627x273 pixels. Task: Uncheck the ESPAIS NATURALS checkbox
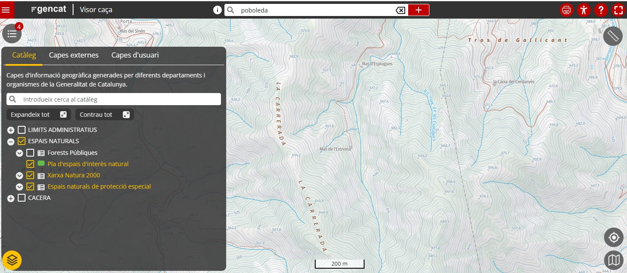pos(22,141)
